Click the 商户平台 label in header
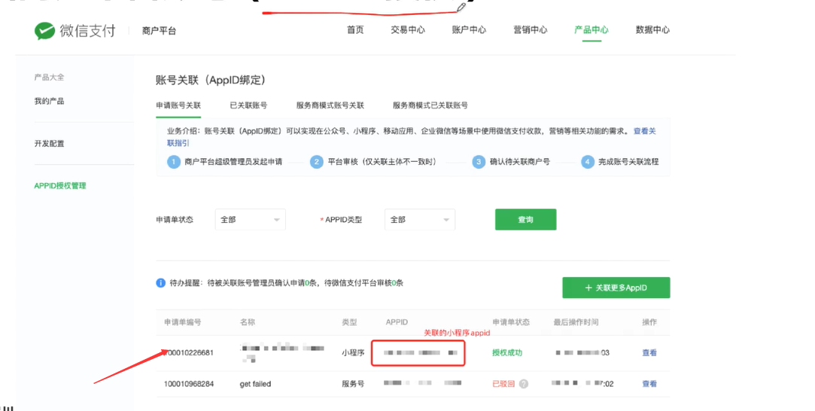 [159, 31]
